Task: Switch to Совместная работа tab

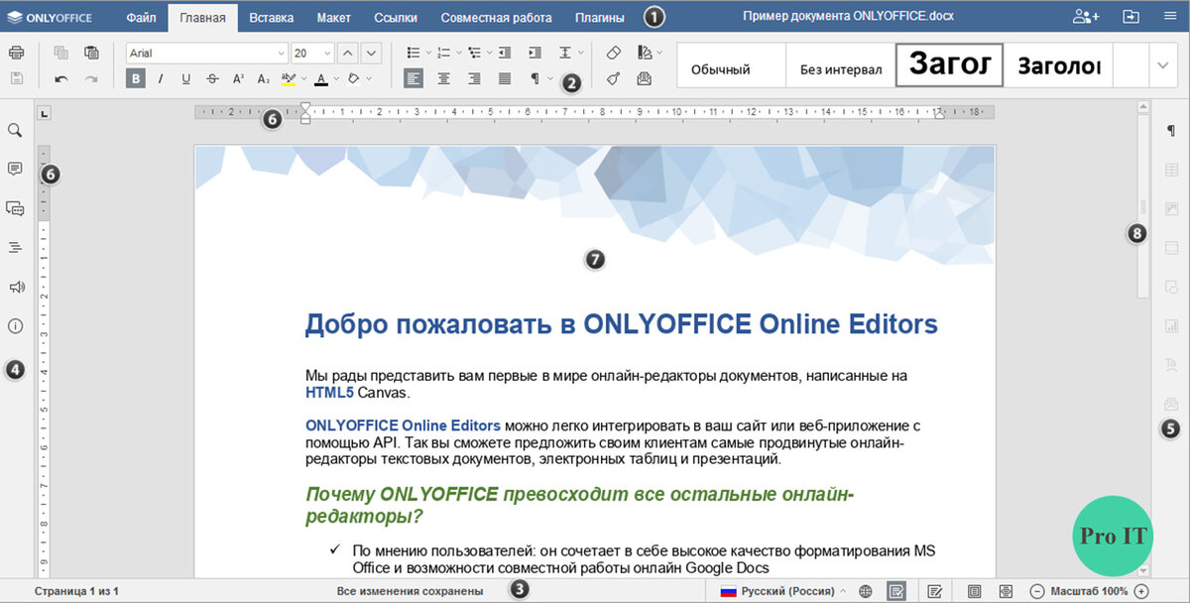Action: 496,18
